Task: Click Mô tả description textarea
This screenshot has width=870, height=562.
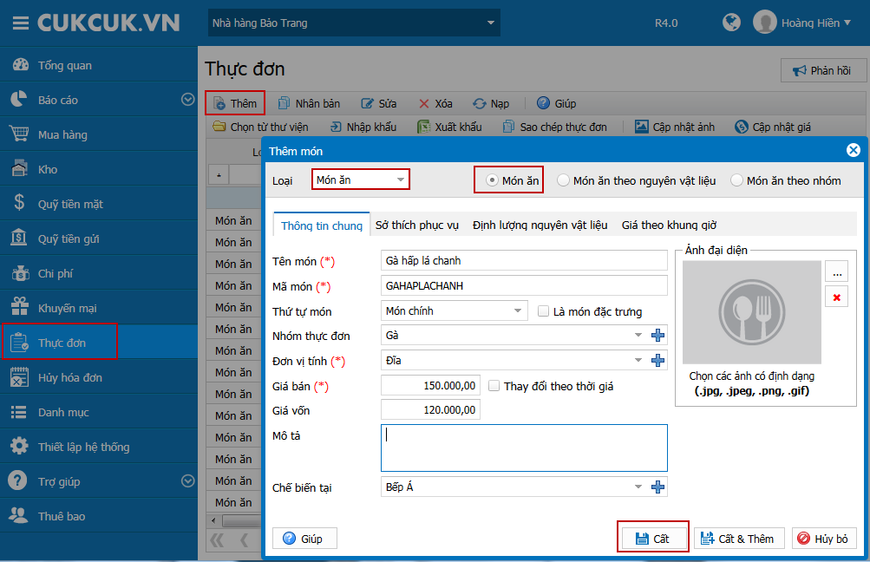Action: tap(524, 448)
